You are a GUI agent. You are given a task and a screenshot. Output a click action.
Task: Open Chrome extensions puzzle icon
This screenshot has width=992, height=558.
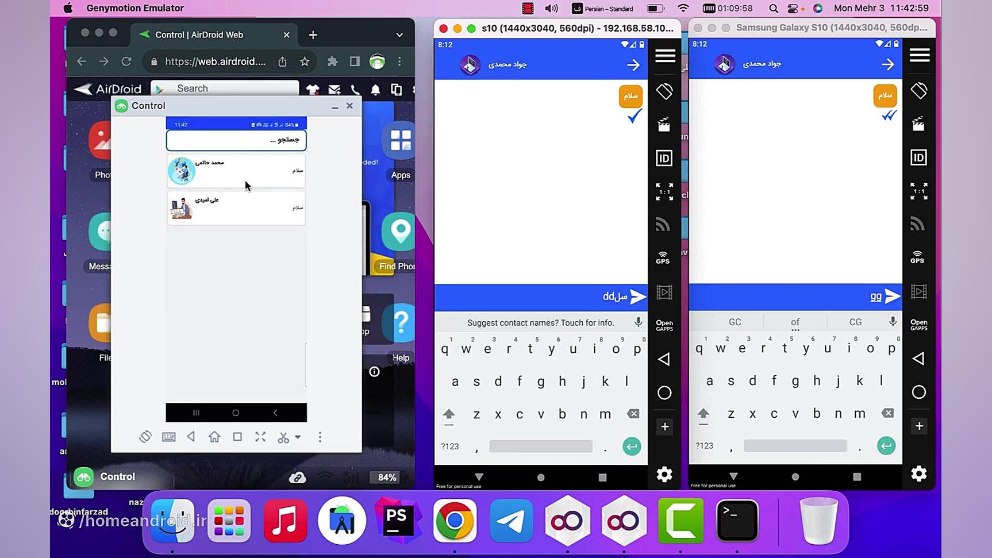(x=332, y=61)
